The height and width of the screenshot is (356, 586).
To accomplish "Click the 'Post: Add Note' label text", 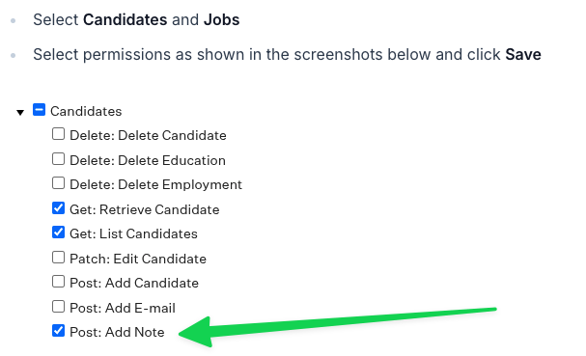I will tap(117, 332).
